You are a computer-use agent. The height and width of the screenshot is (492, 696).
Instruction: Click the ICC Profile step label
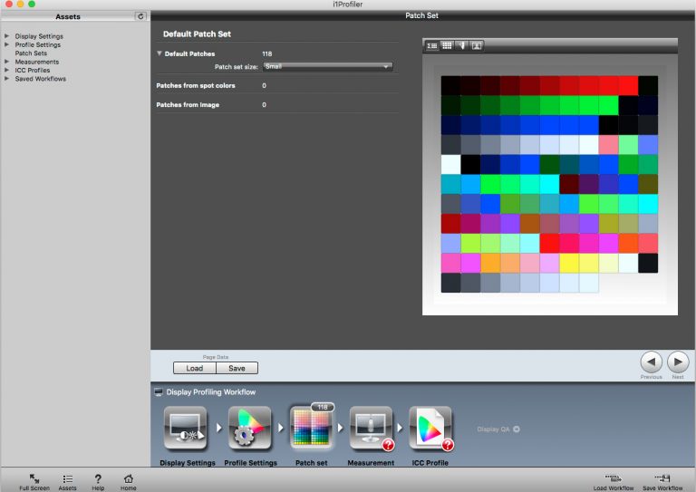[x=430, y=463]
